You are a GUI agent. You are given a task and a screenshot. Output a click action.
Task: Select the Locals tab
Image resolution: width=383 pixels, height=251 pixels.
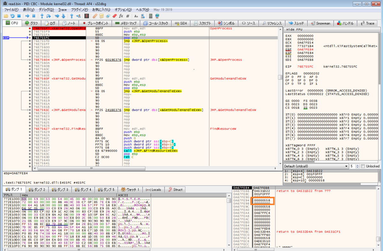(x=154, y=189)
